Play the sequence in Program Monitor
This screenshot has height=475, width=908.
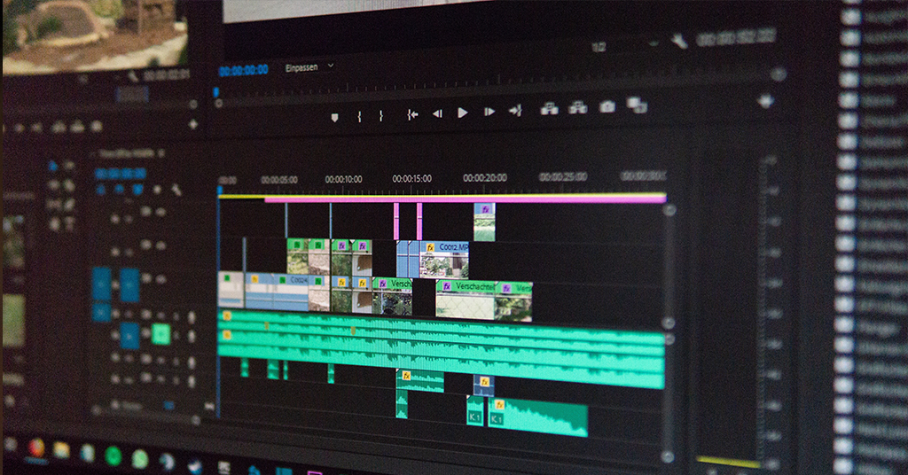tap(462, 113)
